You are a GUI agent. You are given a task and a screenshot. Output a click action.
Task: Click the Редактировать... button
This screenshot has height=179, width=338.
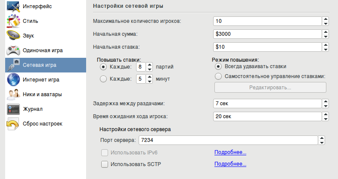pyautogui.click(x=270, y=88)
